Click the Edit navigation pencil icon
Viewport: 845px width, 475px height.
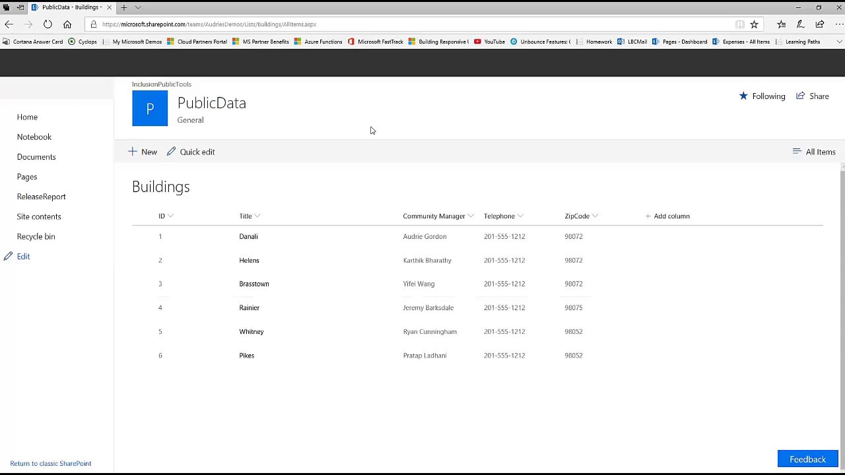(8, 256)
